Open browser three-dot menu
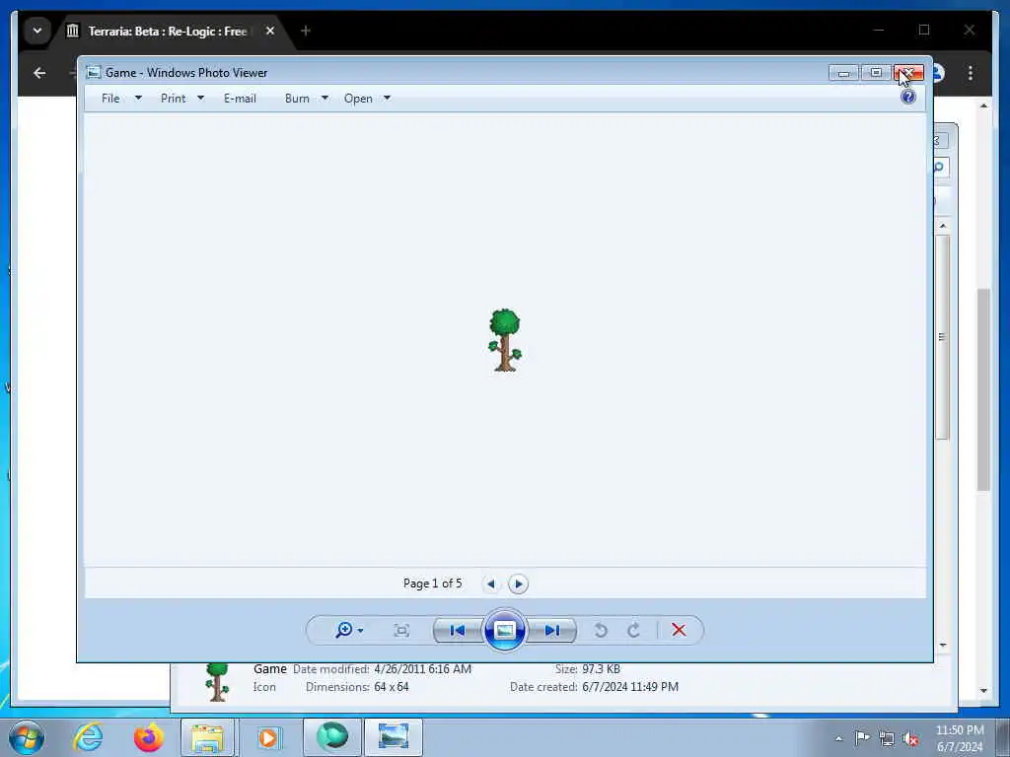 click(971, 73)
